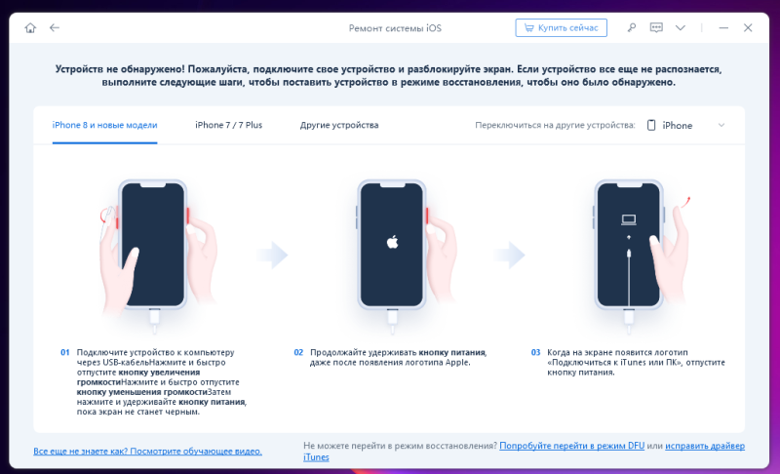
Task: Select the iPhone device combo box
Action: (686, 126)
